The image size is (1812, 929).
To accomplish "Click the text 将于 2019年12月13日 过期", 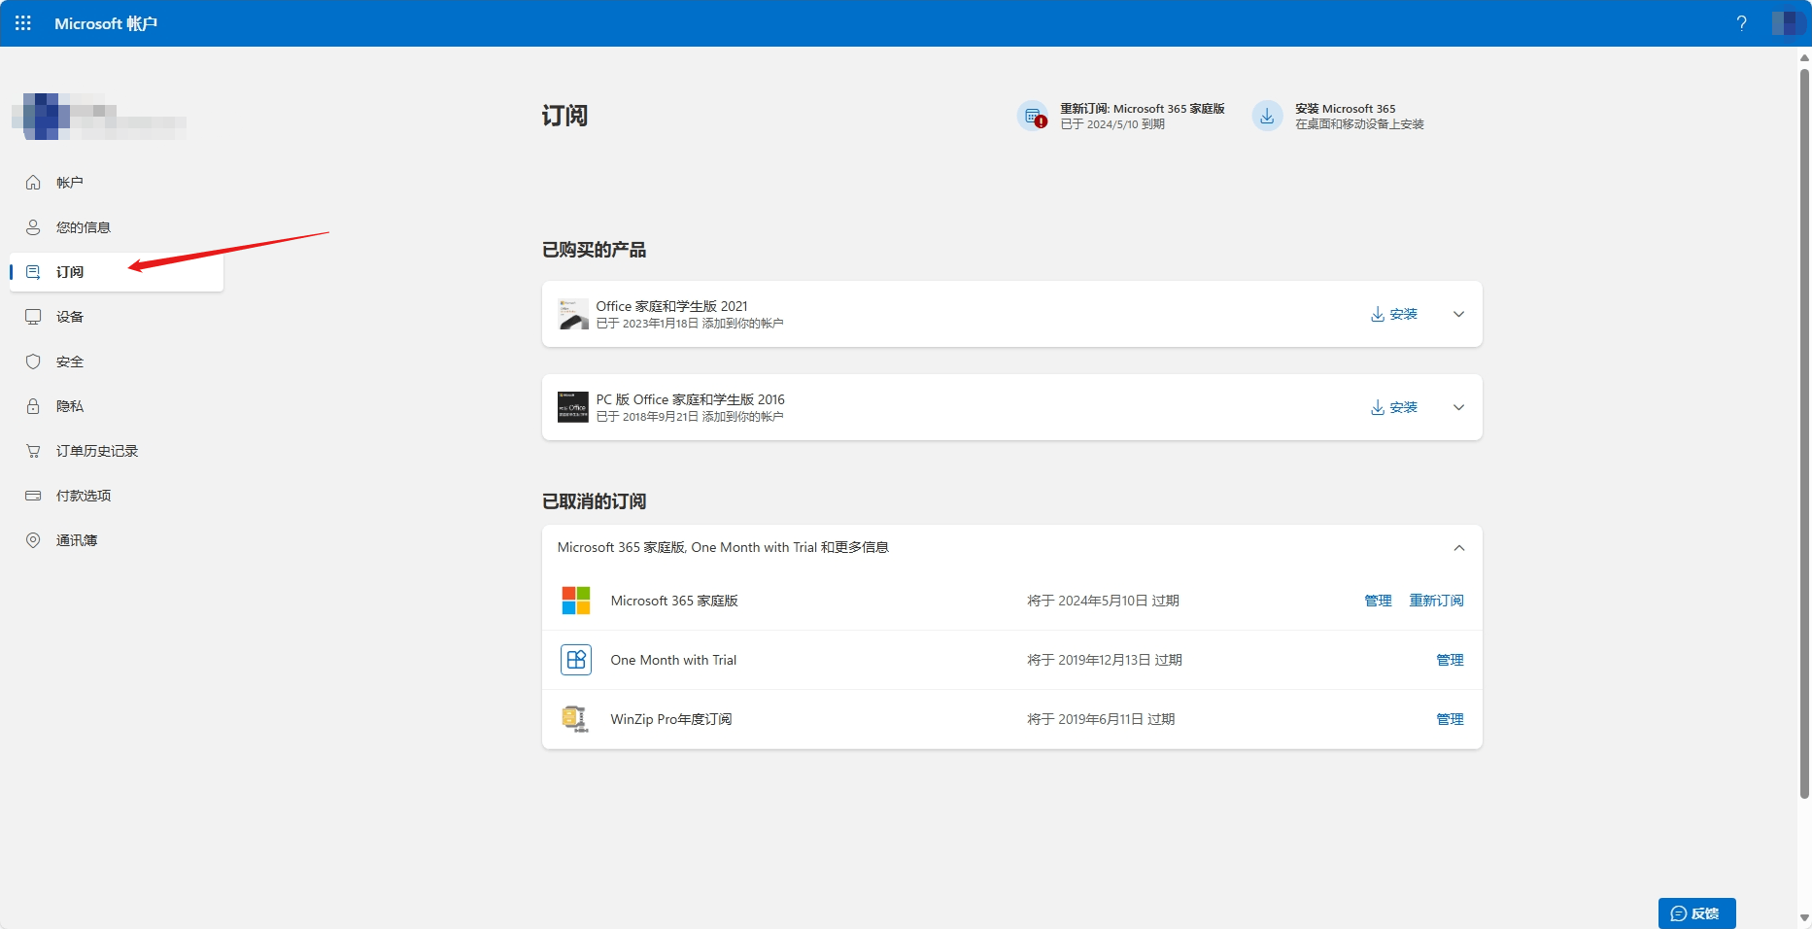I will click(x=1105, y=660).
